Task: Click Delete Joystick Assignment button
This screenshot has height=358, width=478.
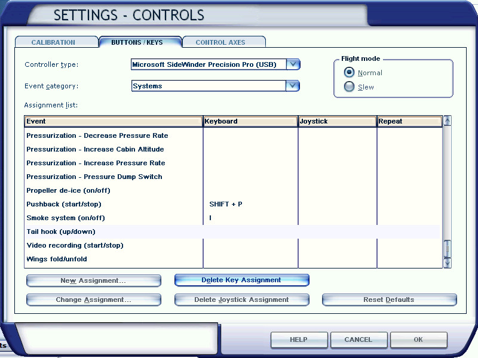Action: click(x=241, y=300)
